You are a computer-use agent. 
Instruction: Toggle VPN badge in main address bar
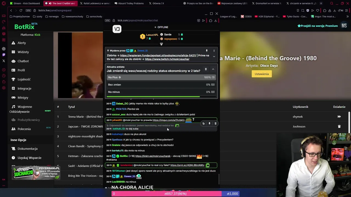coord(28,10)
